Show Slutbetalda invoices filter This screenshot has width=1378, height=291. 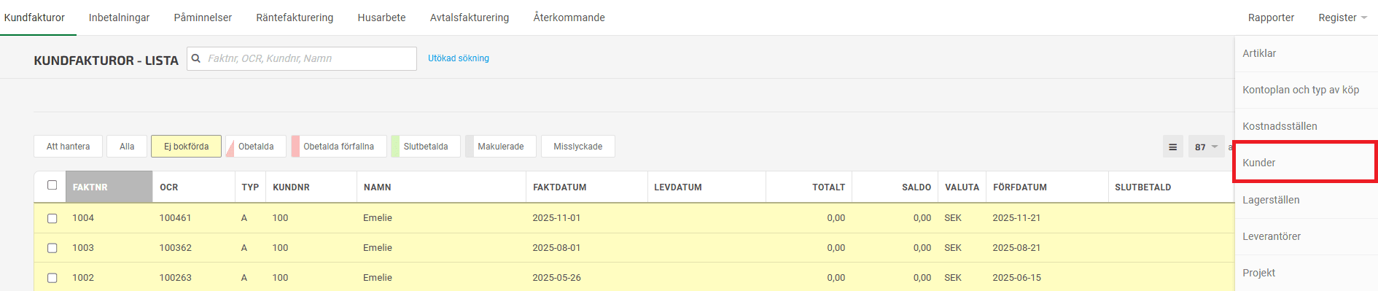point(426,147)
